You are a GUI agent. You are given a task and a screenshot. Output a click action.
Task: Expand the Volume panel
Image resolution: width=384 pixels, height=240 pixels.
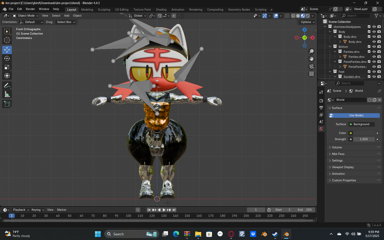click(x=354, y=147)
